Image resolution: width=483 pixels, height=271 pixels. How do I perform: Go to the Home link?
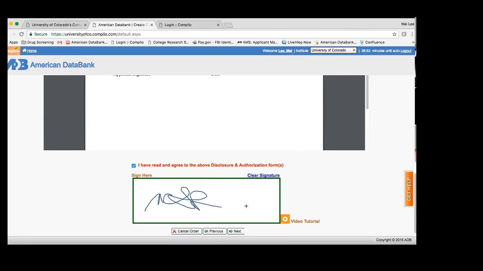pyautogui.click(x=29, y=51)
